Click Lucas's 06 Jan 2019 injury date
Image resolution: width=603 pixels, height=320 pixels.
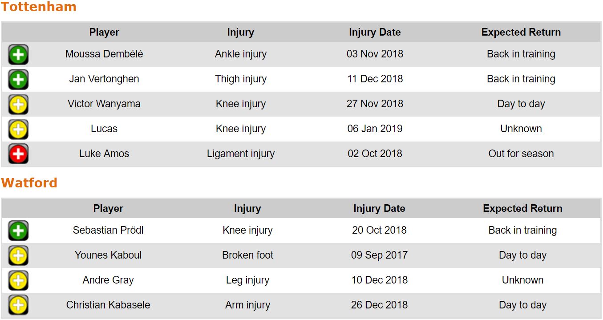(375, 129)
